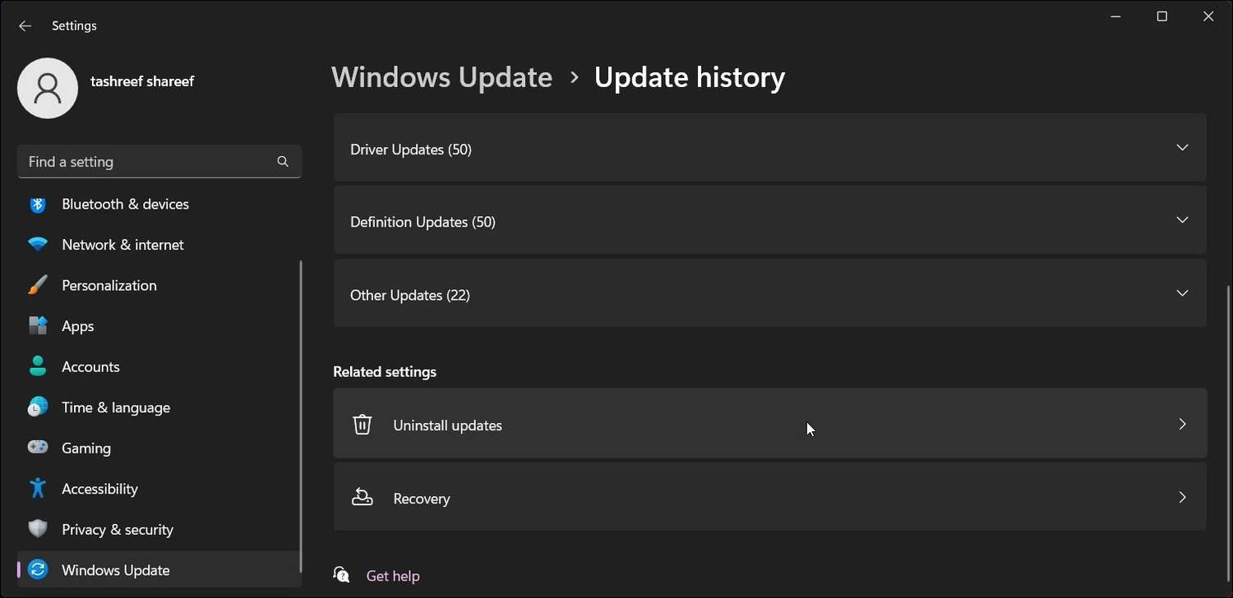
Task: Expand the Definition Updates (50) section
Action: pos(1182,220)
